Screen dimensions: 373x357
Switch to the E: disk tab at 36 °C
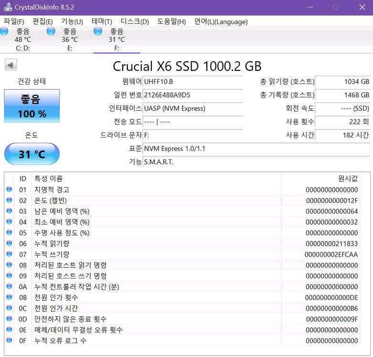click(x=70, y=40)
